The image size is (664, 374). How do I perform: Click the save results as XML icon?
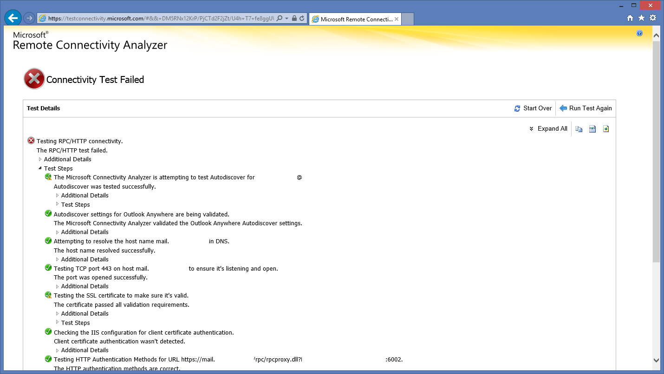pos(592,129)
